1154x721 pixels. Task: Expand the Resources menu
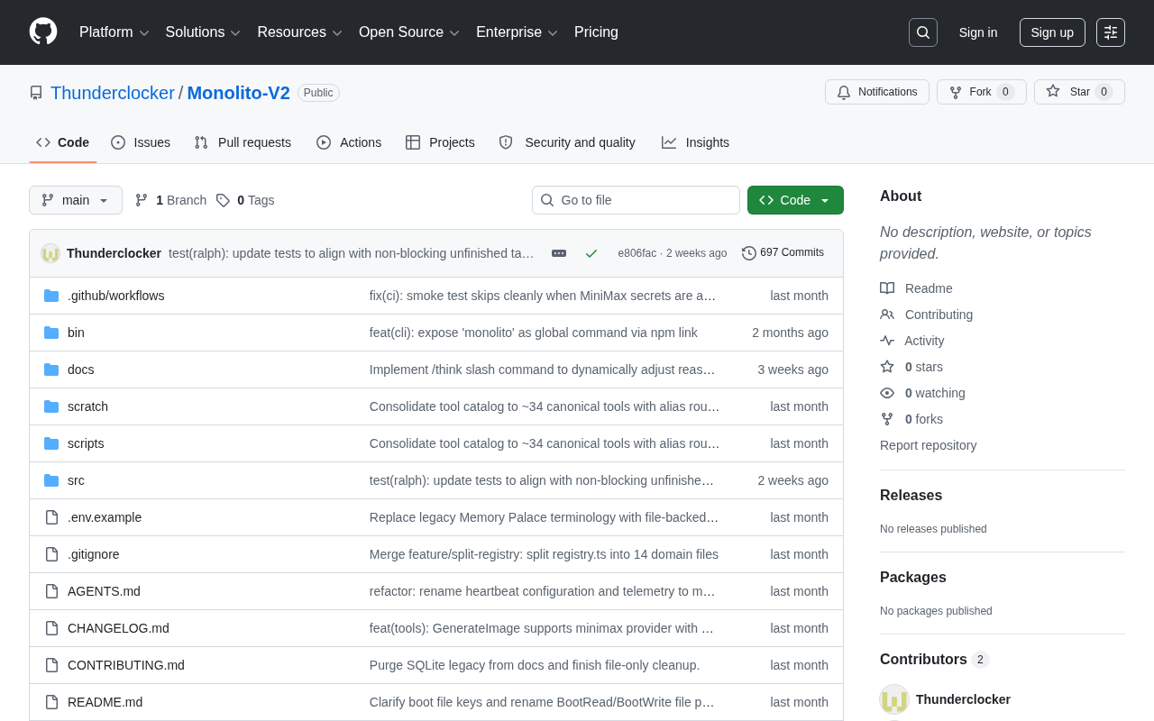pyautogui.click(x=300, y=32)
